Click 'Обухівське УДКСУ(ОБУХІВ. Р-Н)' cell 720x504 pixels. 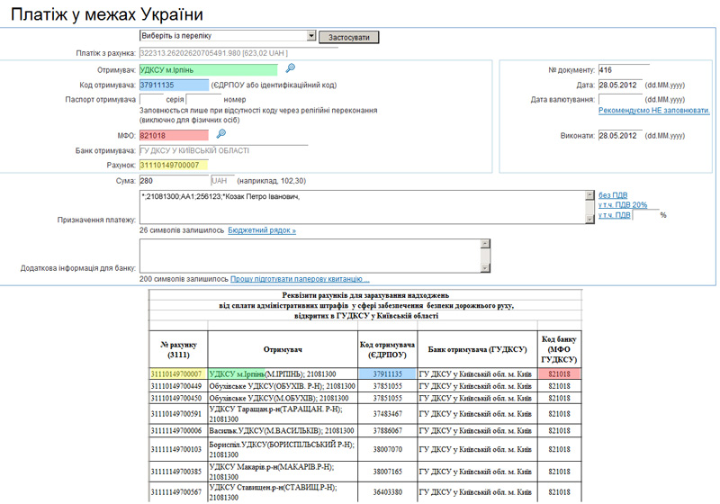click(x=283, y=386)
